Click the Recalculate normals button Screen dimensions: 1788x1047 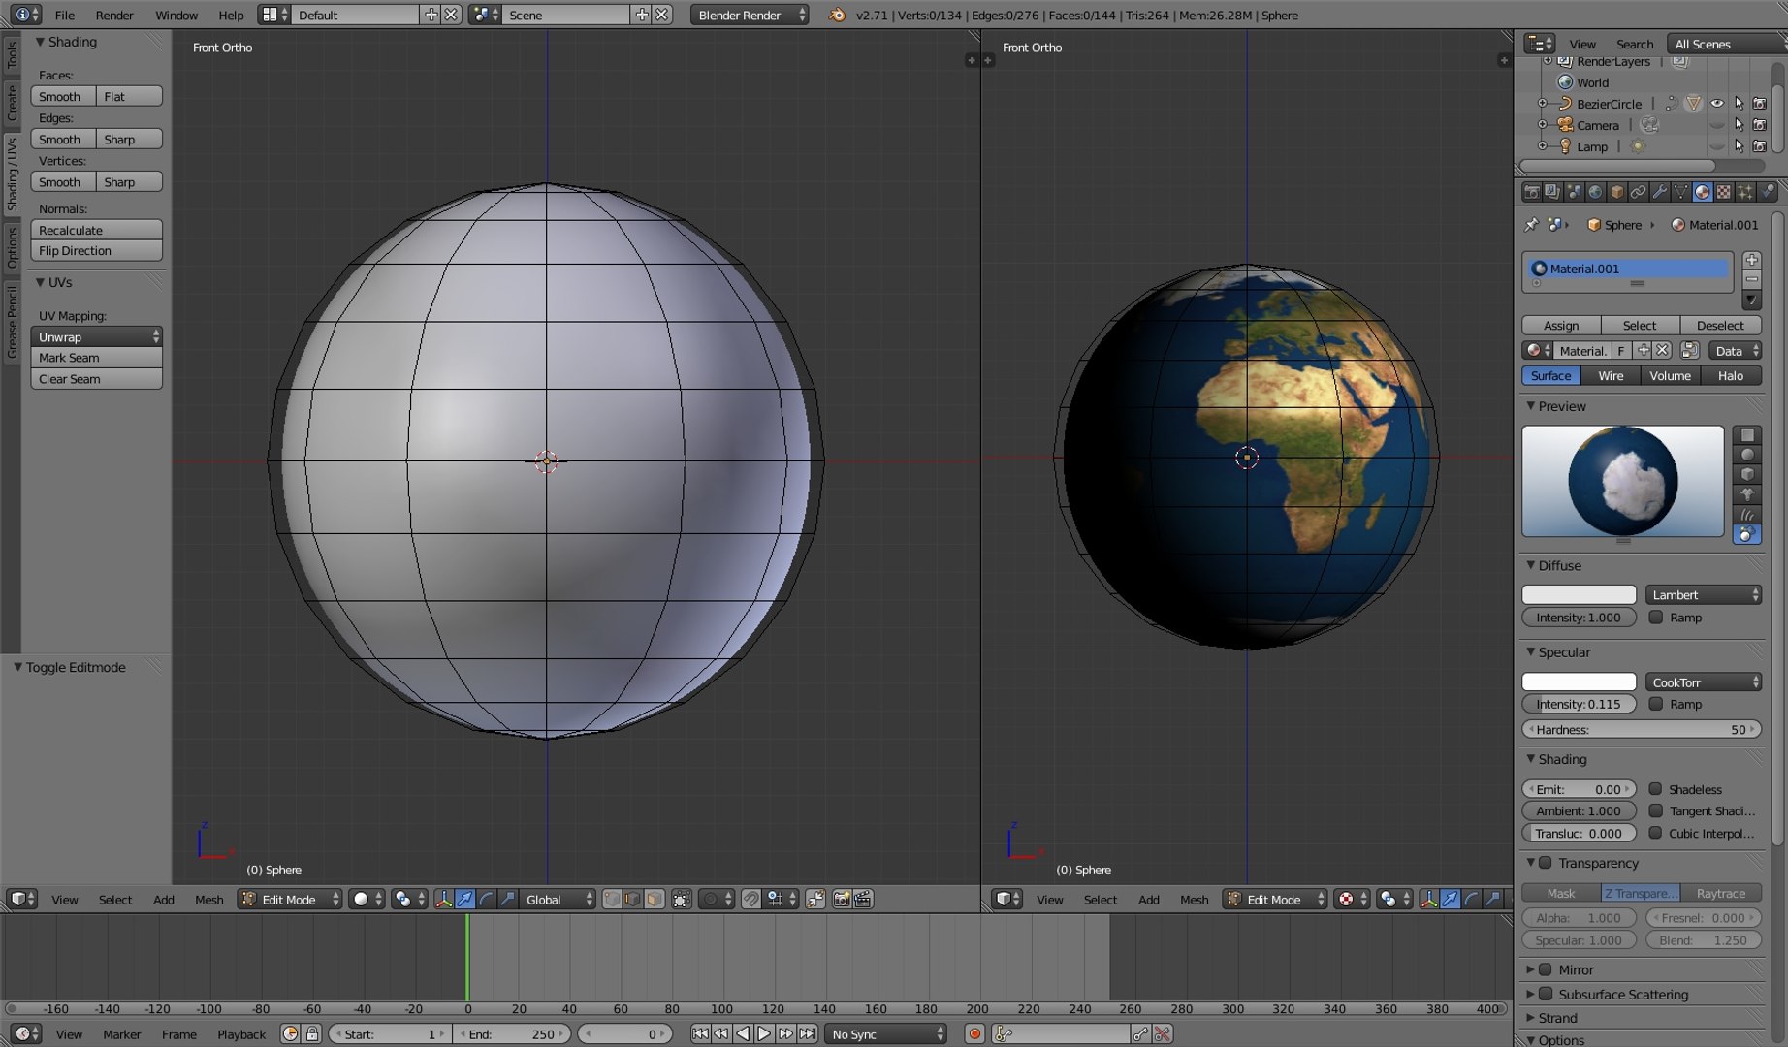click(96, 230)
